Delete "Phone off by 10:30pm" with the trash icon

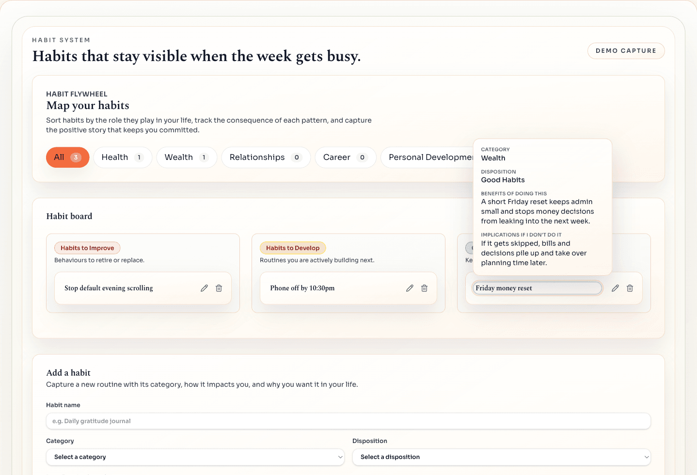point(424,288)
